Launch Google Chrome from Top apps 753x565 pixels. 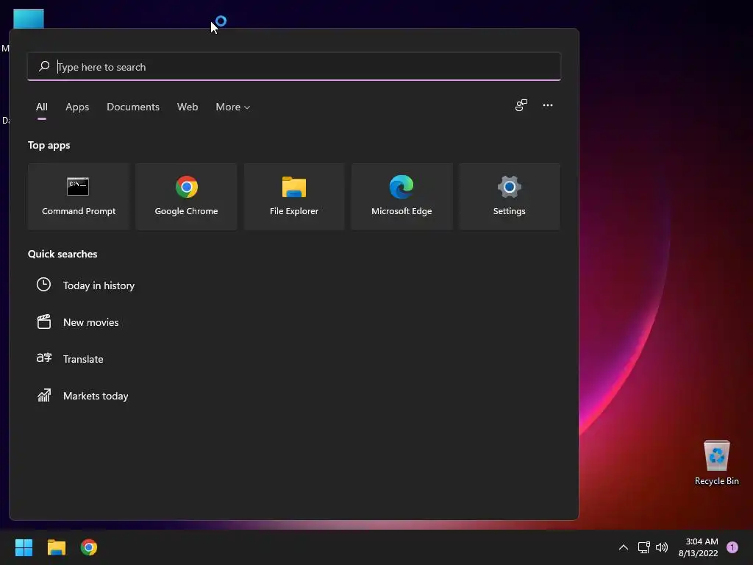(186, 196)
